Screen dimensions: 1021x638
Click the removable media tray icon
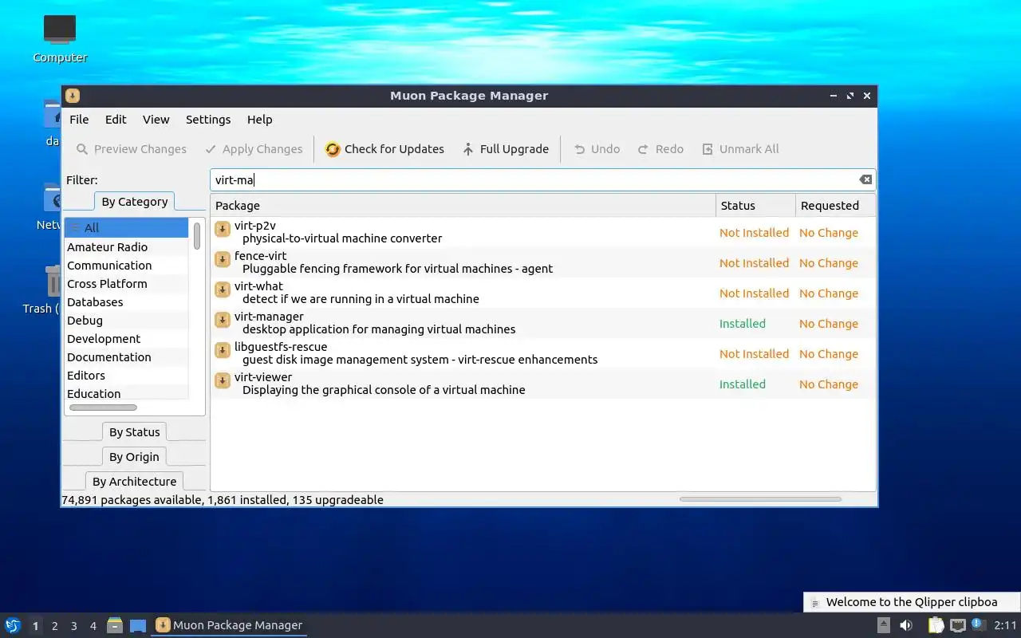pos(884,625)
